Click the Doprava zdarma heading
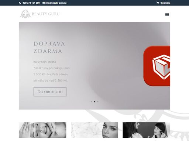Viewport: 189px width, 141px height. coord(49,47)
